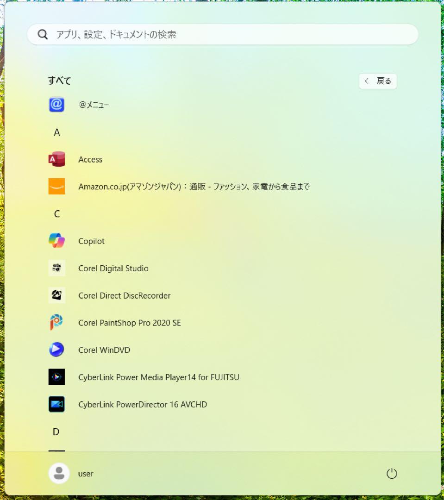
Task: Jump to section letter D
Action: coord(56,431)
